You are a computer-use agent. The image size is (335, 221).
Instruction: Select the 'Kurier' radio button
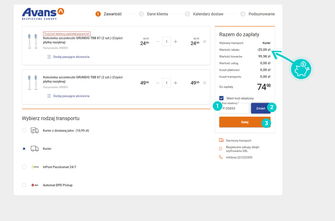tap(24, 149)
